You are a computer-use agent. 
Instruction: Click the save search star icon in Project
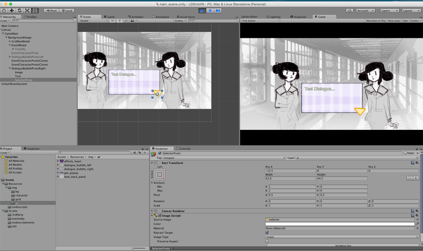pos(145,153)
